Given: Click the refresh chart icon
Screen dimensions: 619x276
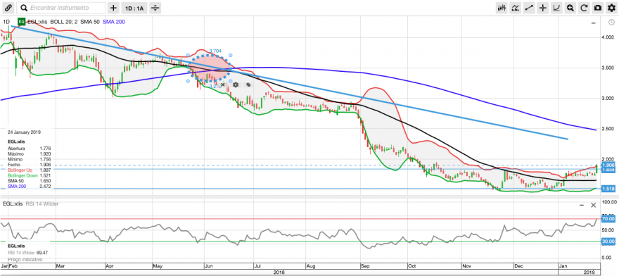Looking at the screenshot, I should pyautogui.click(x=585, y=8).
